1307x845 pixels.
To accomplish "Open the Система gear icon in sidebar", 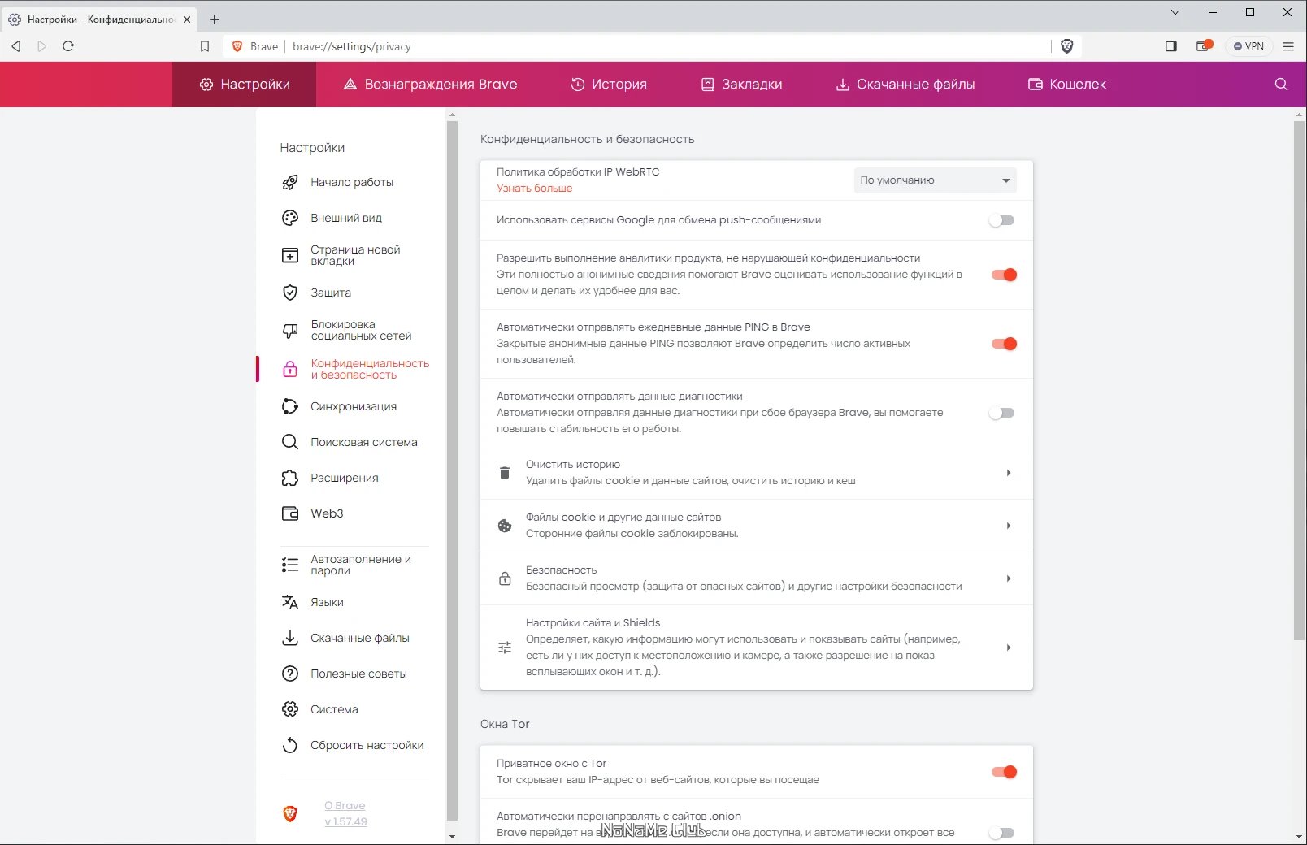I will [x=289, y=709].
